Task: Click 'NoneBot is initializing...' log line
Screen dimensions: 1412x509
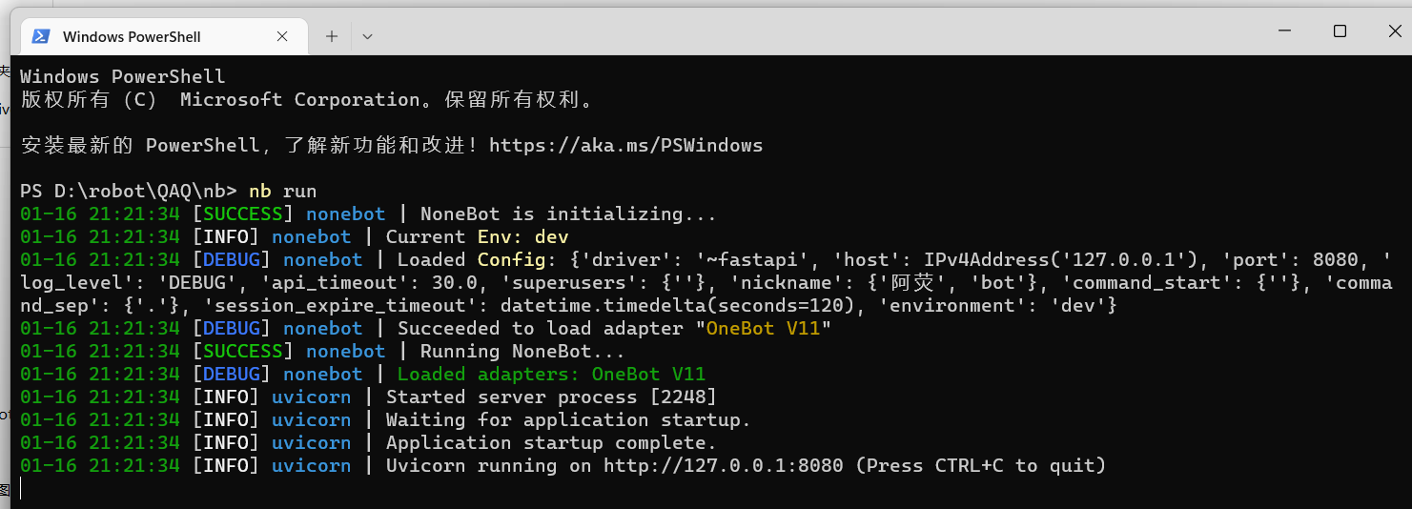Action: point(568,214)
